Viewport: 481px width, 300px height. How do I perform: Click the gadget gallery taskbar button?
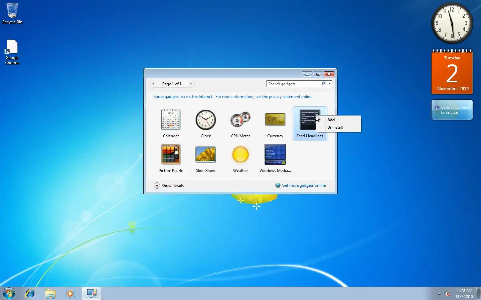[x=92, y=294]
